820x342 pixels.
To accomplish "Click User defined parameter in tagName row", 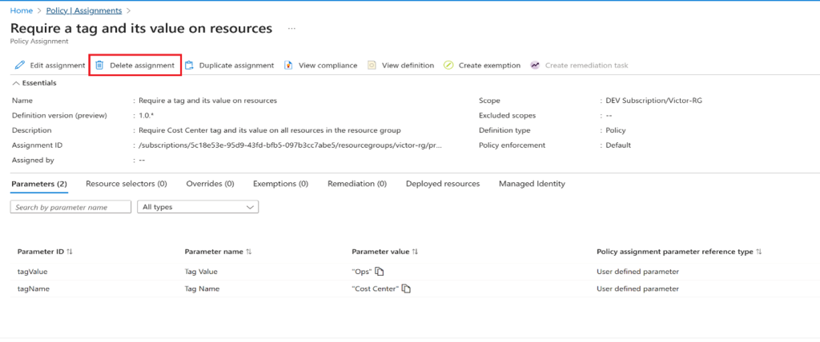I will [637, 288].
